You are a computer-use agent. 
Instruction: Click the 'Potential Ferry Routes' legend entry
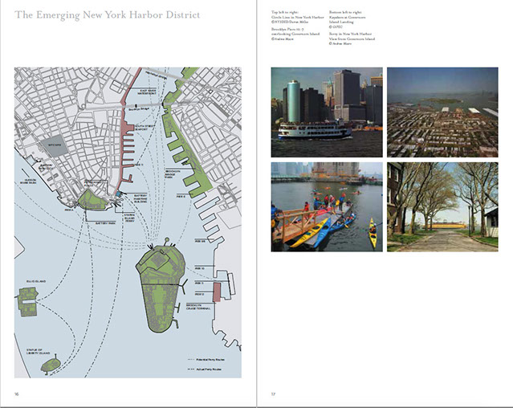click(207, 358)
